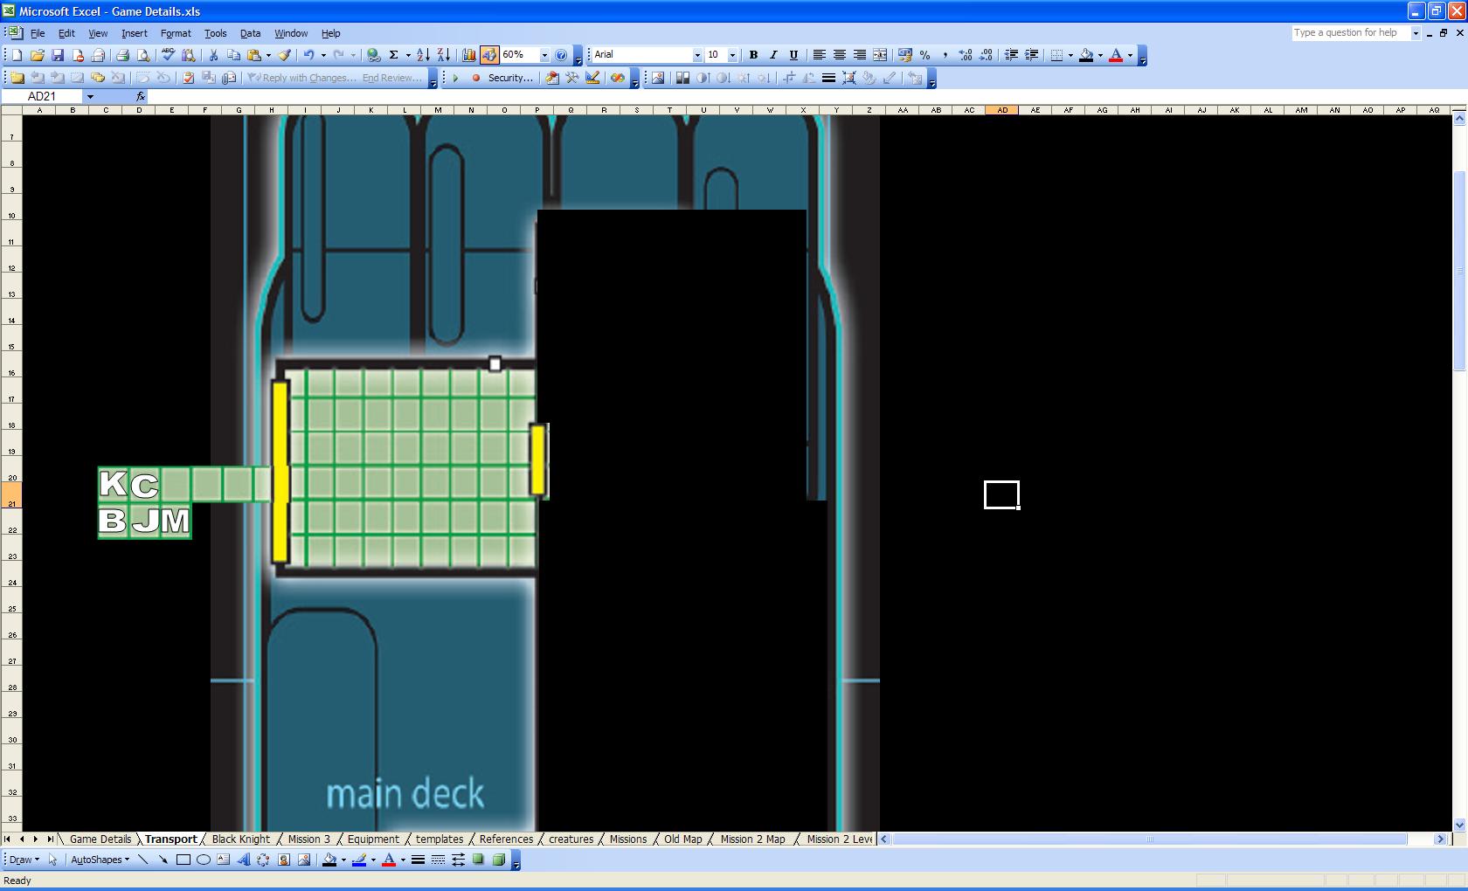Viewport: 1468px width, 891px height.
Task: Apply percent style
Action: pos(924,55)
